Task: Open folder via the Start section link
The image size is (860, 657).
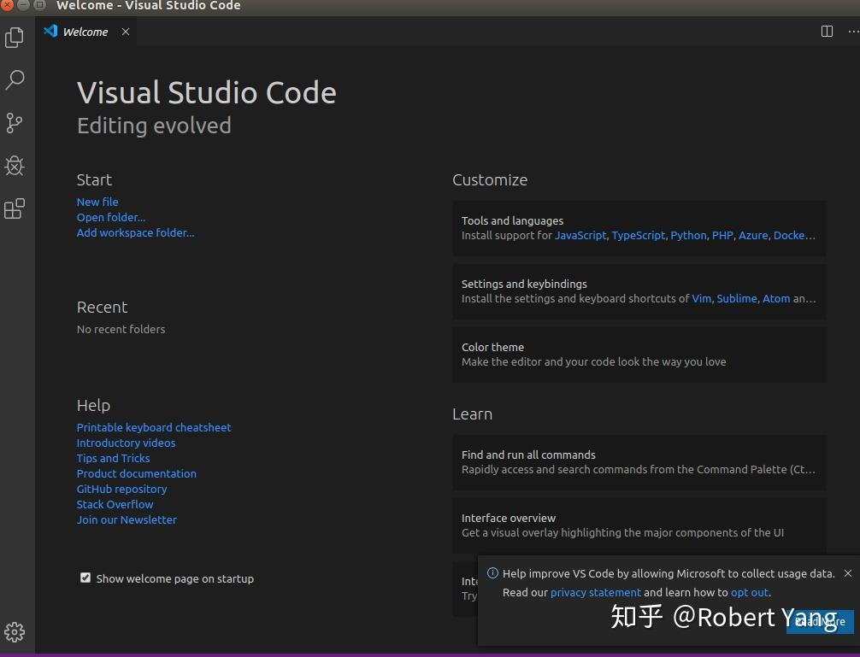Action: pos(111,217)
